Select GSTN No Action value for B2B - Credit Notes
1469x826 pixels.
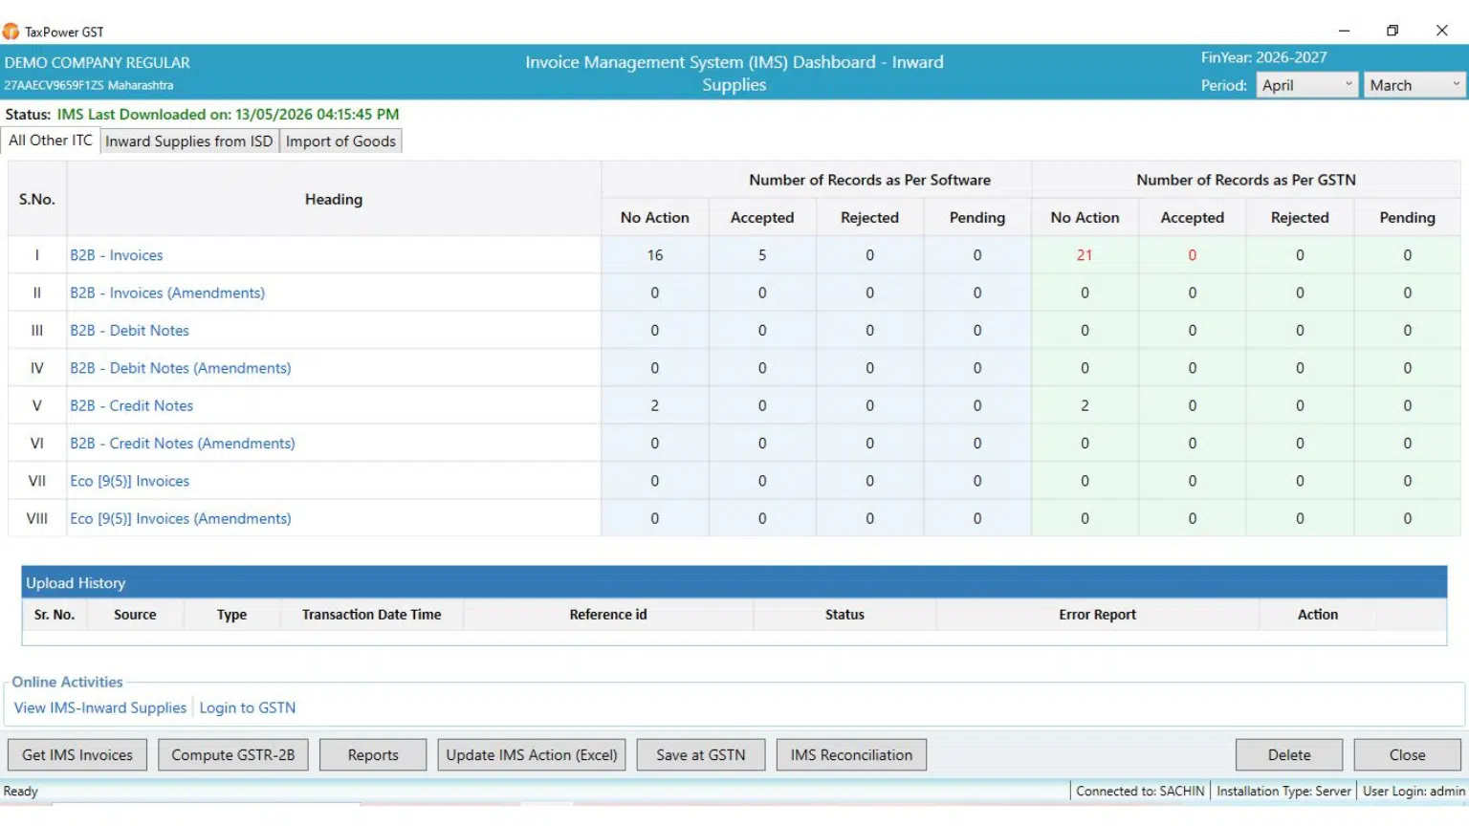coord(1085,405)
